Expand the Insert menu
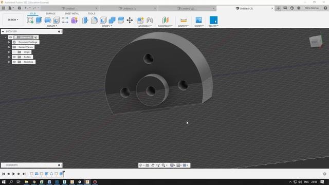The height and width of the screenshot is (185, 329). click(x=199, y=26)
